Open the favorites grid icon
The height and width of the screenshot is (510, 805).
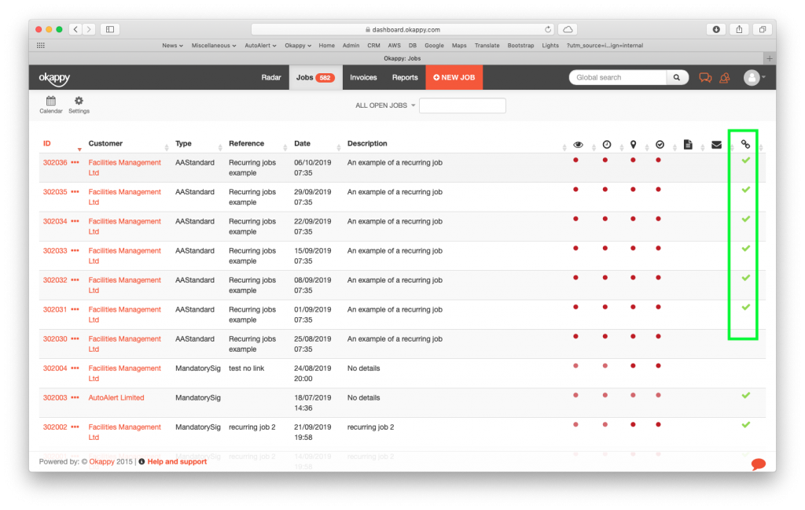click(x=41, y=45)
